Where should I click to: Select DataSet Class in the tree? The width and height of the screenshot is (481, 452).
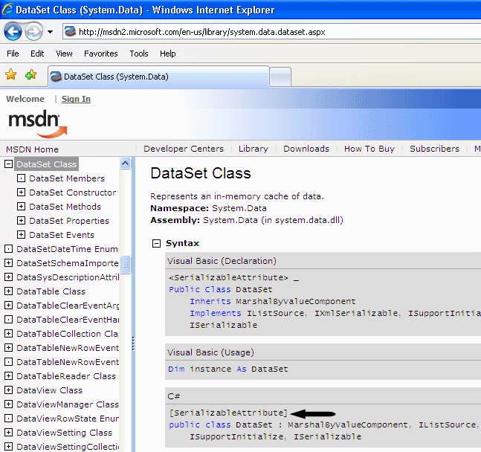tap(46, 164)
